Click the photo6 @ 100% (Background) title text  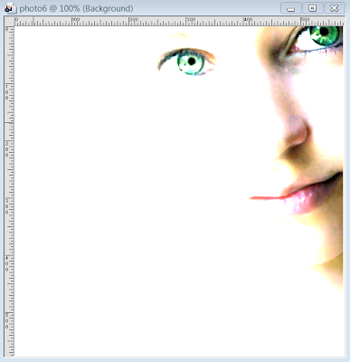point(76,8)
